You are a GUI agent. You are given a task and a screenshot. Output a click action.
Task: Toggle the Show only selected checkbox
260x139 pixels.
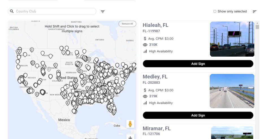[215, 12]
